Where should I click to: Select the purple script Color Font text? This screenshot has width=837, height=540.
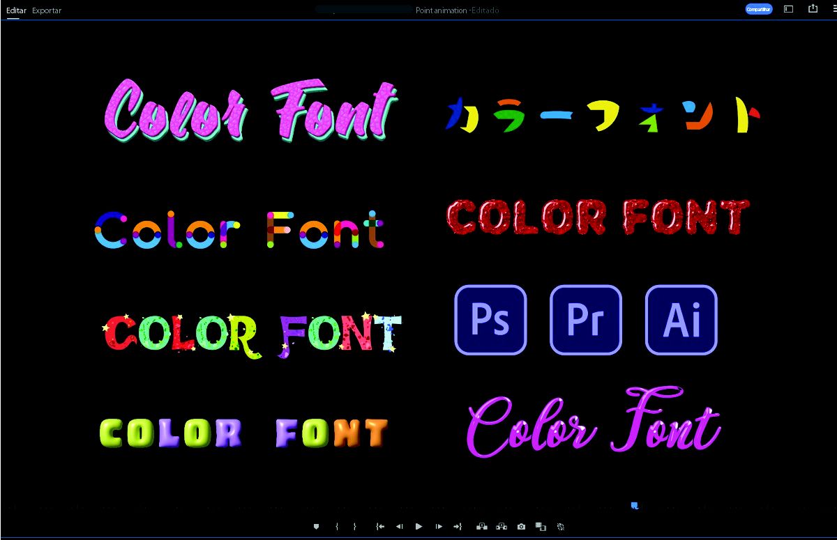[594, 422]
